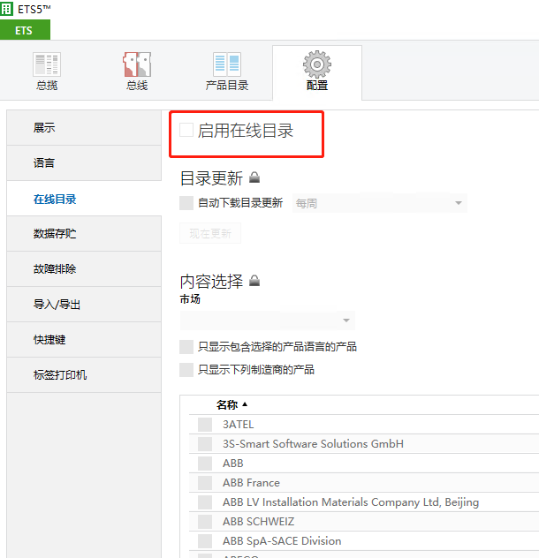Tick the ABB France manufacturer checkbox
Screen dimensions: 539x558
pyautogui.click(x=205, y=483)
